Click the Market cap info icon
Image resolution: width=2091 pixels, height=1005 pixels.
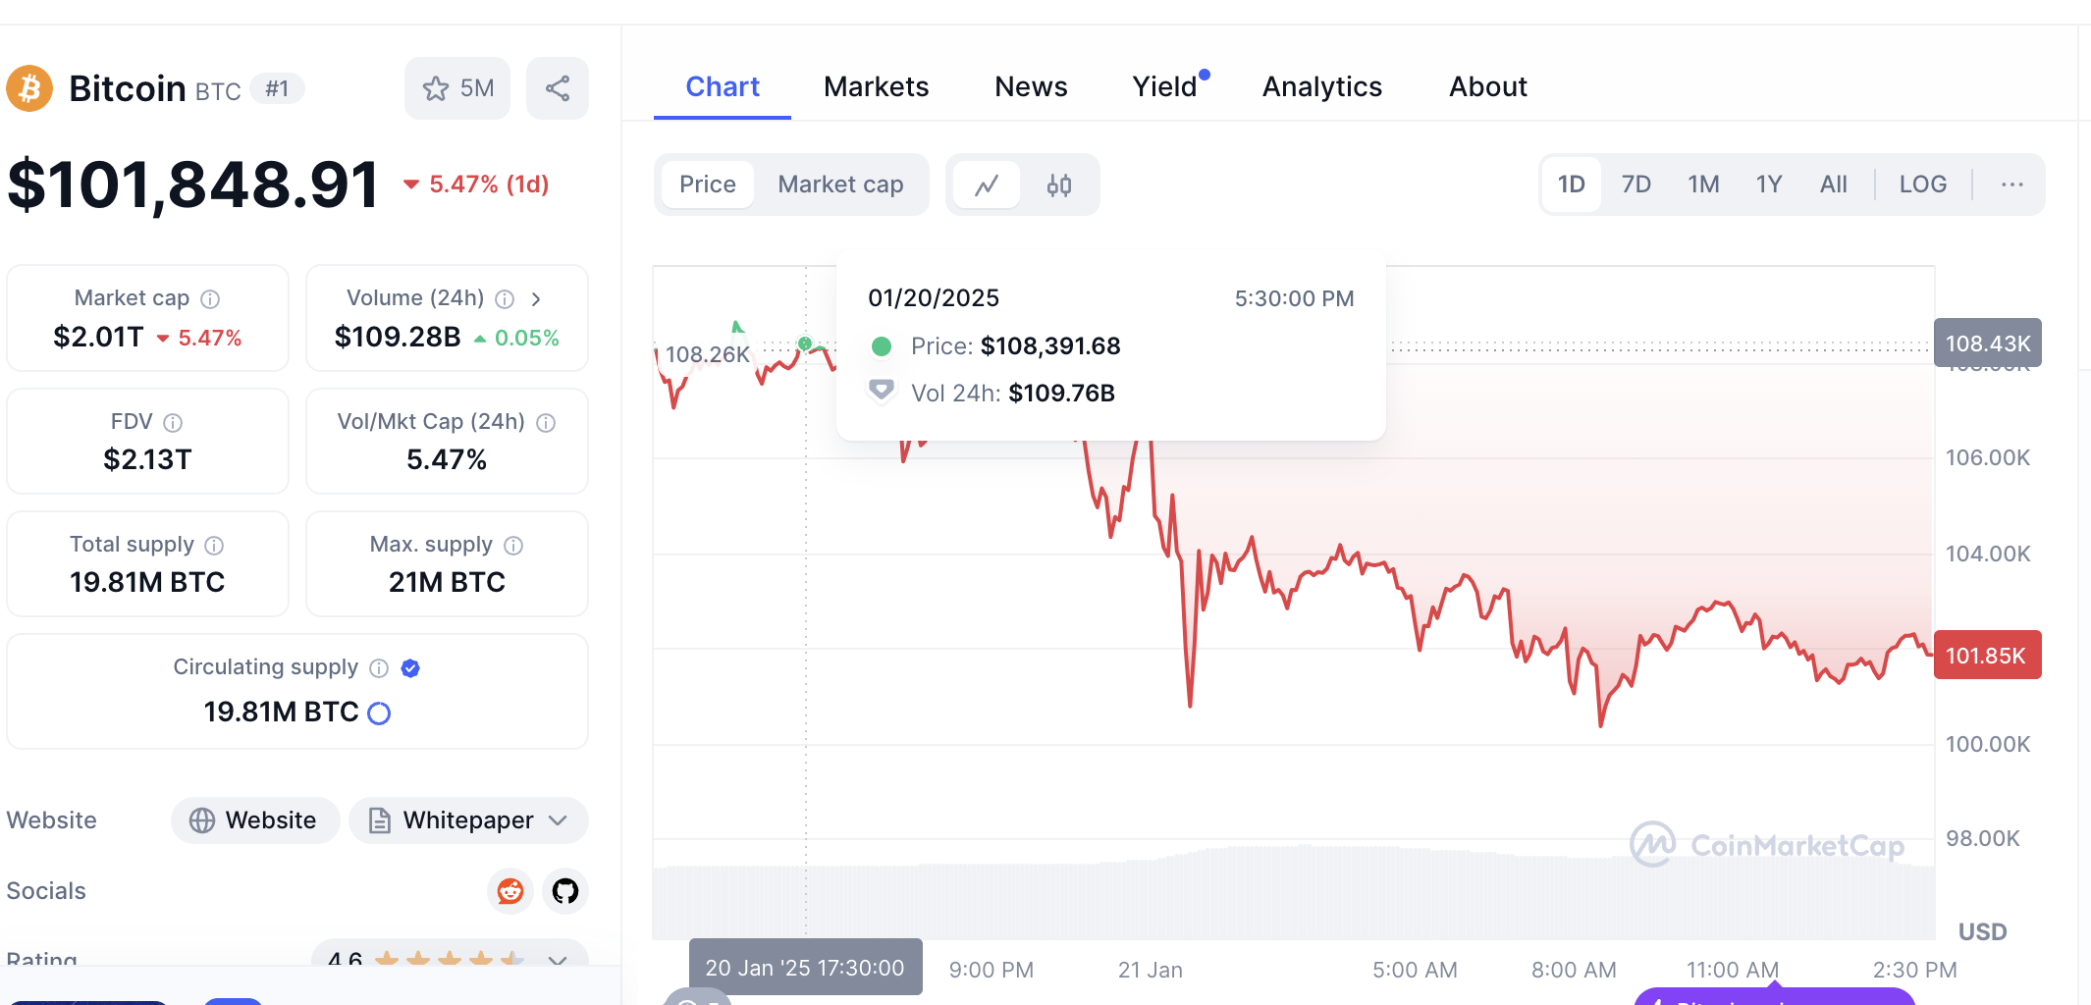(x=210, y=298)
